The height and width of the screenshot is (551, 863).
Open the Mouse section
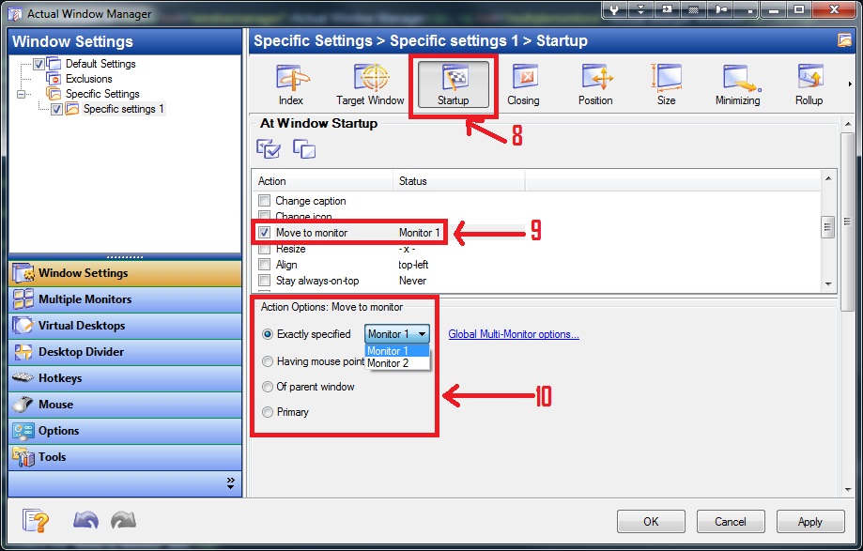coord(125,405)
